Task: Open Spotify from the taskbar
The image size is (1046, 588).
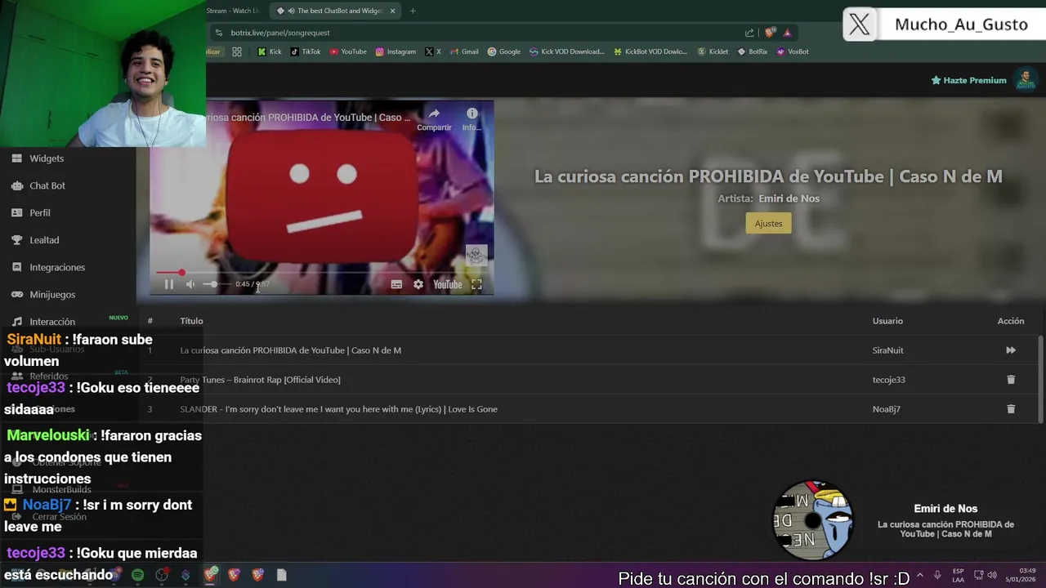Action: 138,575
